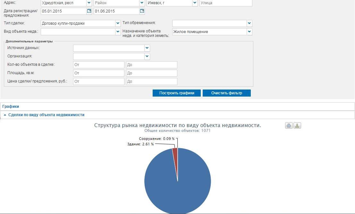Click the Источник данных combo field

pyautogui.click(x=109, y=48)
